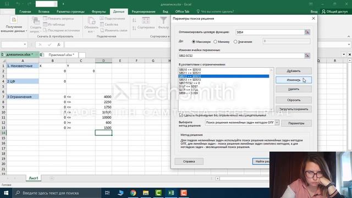Open the workbook tabs list dropdown

(x=344, y=54)
